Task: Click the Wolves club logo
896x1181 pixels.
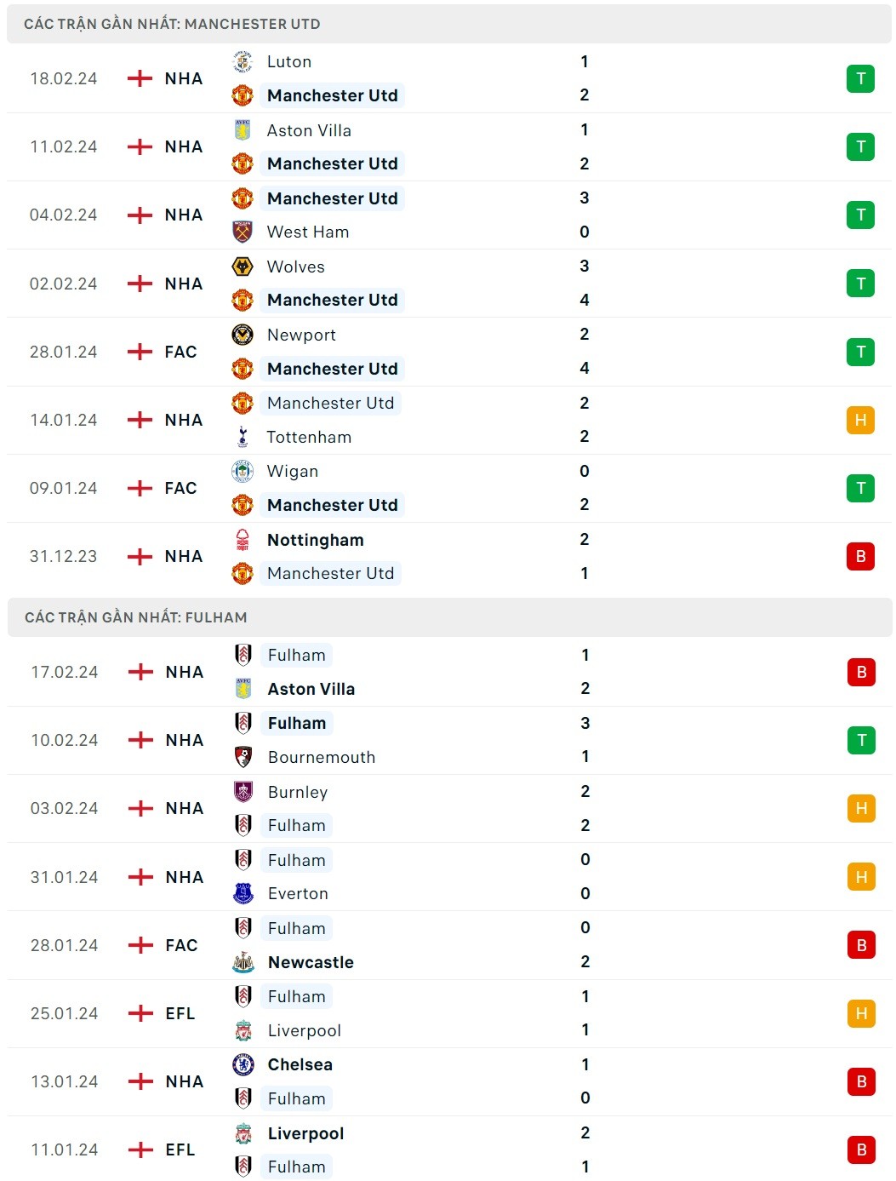Action: point(243,267)
